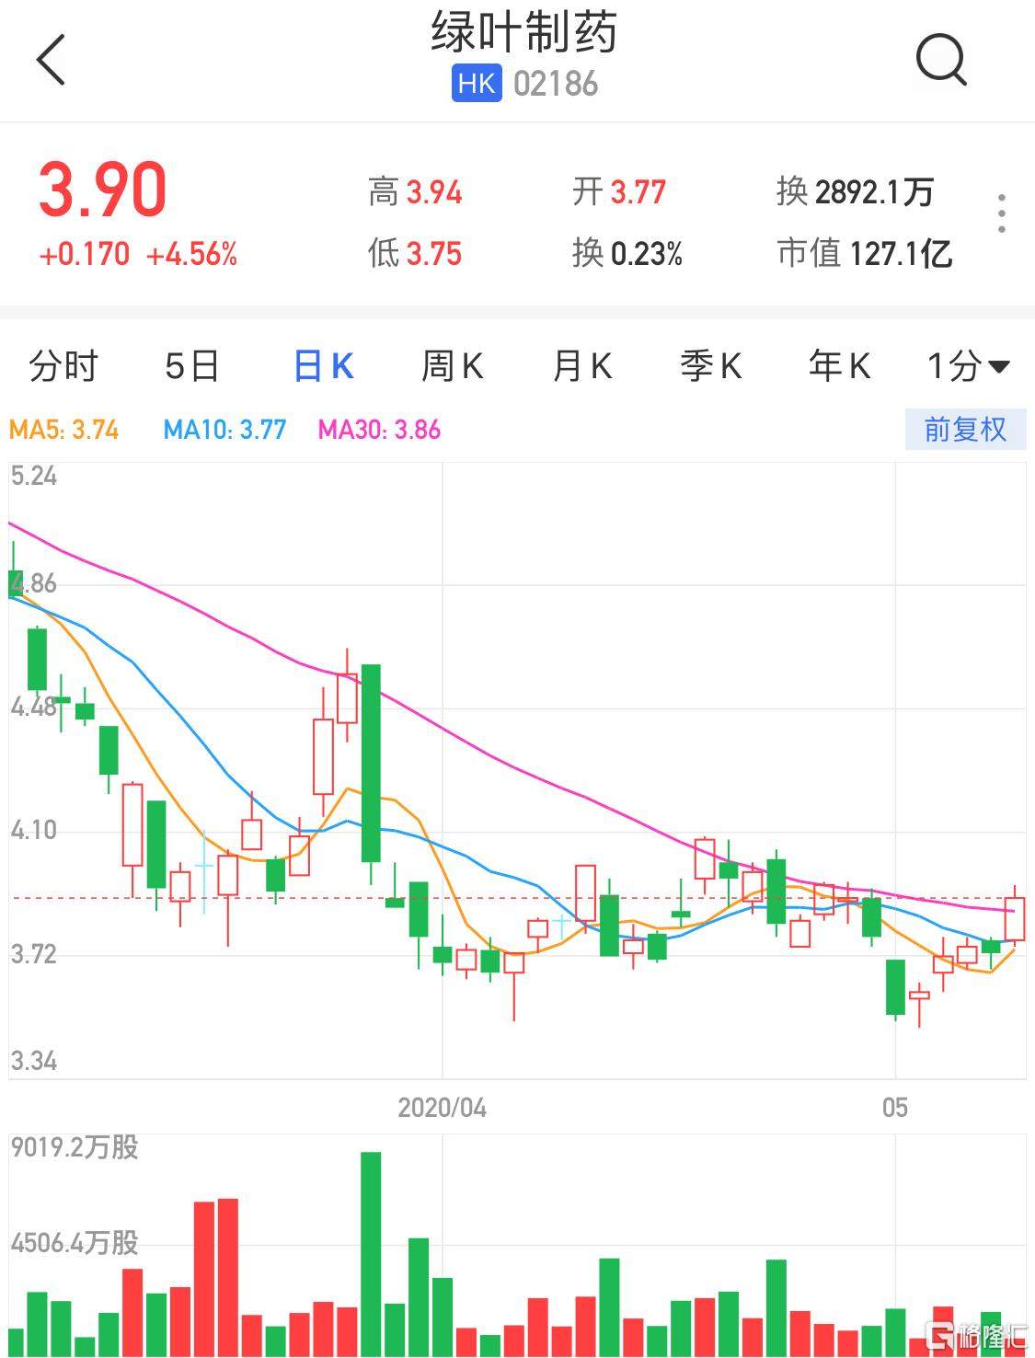Image resolution: width=1035 pixels, height=1358 pixels.
Task: Tap the 换 0.23% turnover rate
Action: pos(627,253)
